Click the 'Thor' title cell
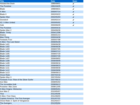This screenshot has width=140, height=105. click(x=2, y=94)
